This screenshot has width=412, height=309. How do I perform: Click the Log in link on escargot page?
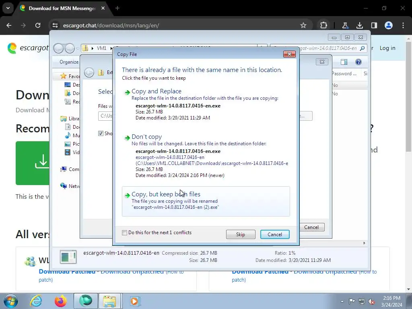point(387,48)
